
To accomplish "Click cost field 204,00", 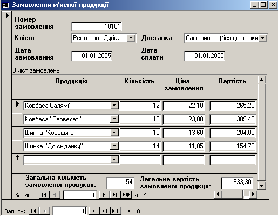I will pos(233,133).
